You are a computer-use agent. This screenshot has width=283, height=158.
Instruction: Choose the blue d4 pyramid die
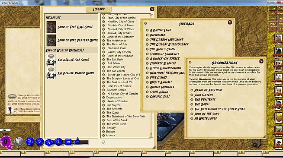77,141
